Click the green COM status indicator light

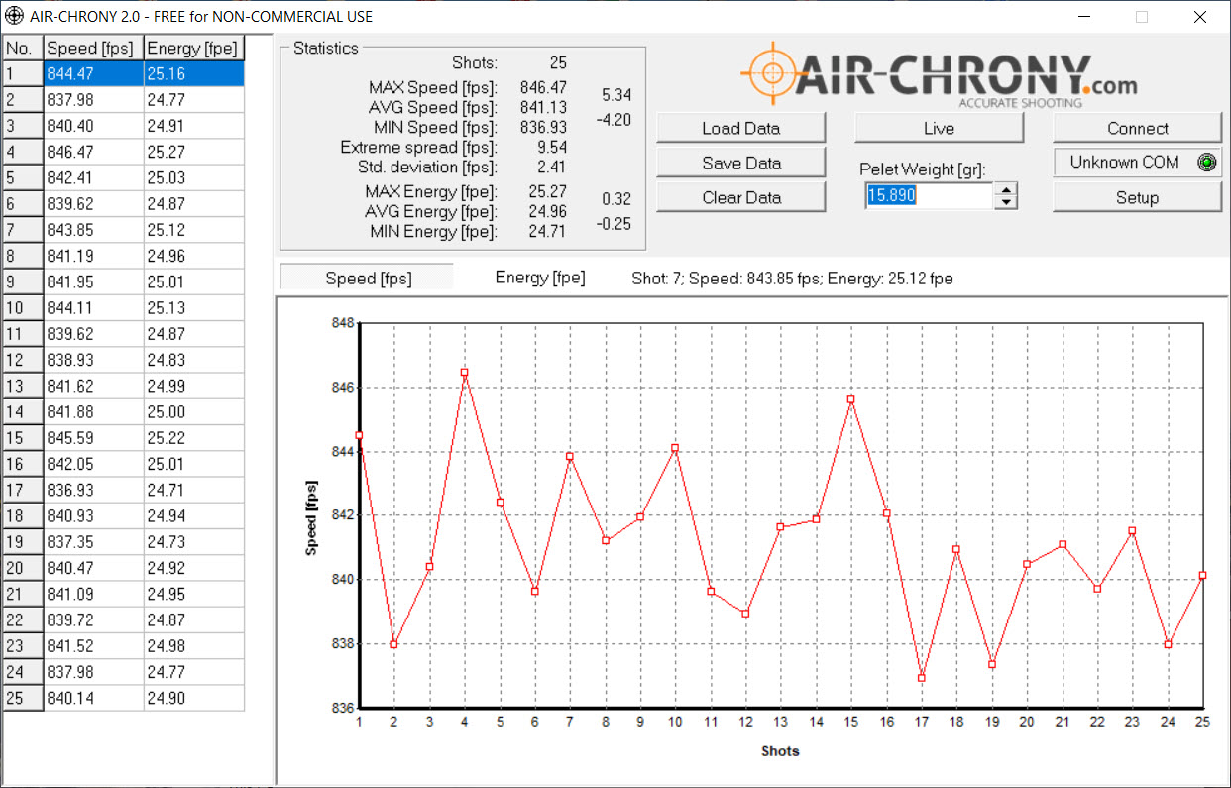pos(1206,163)
